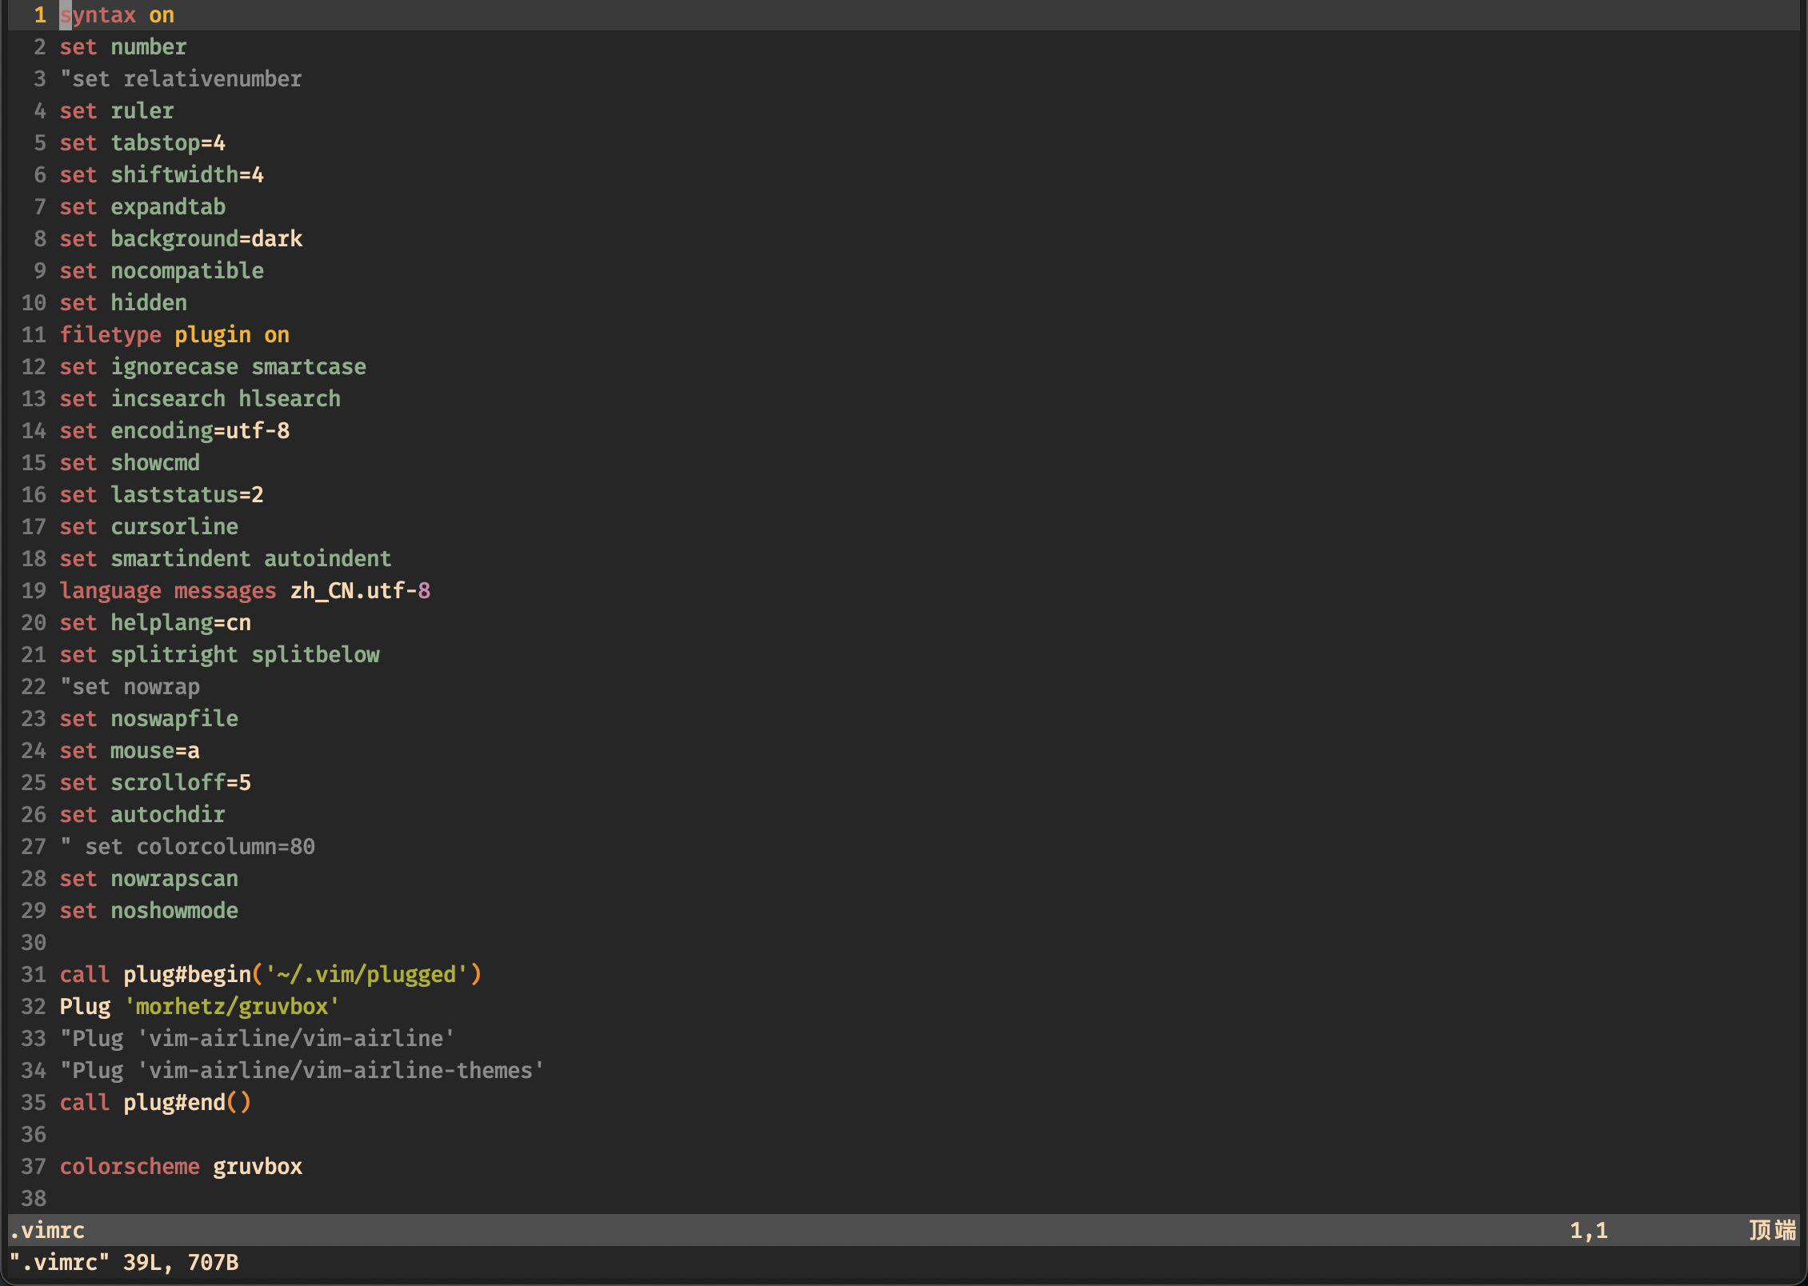Click the 'set nowrapscan' line
Screen dimensions: 1808x1286
point(149,879)
